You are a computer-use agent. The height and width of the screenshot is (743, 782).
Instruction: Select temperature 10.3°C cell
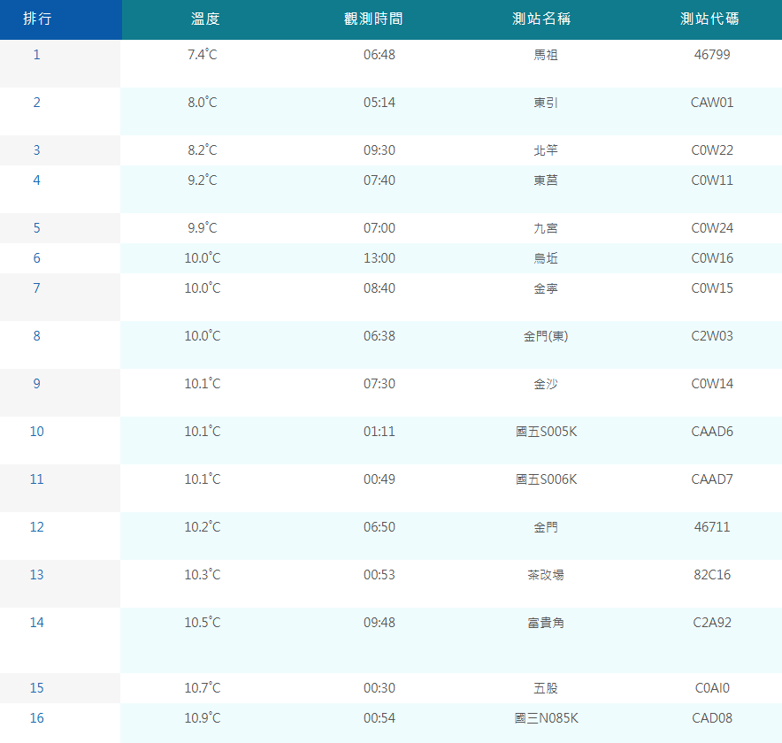[x=203, y=575]
